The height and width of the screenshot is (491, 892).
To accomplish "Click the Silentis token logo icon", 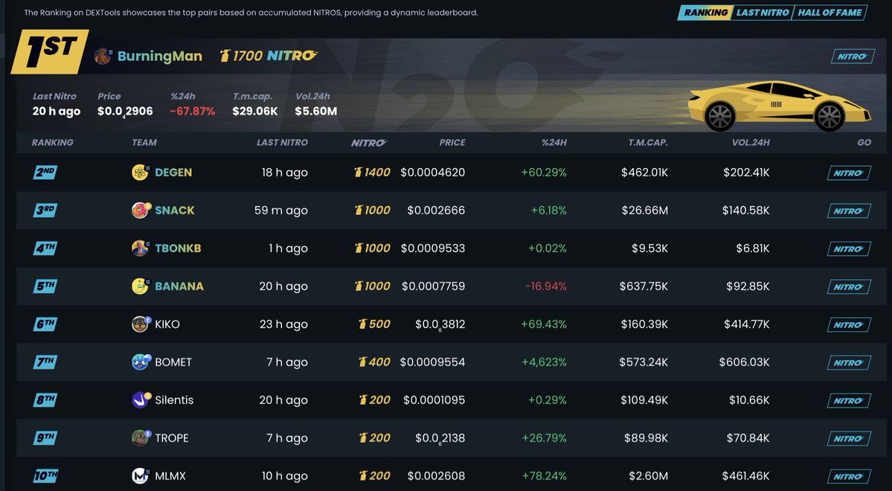I will tap(140, 400).
